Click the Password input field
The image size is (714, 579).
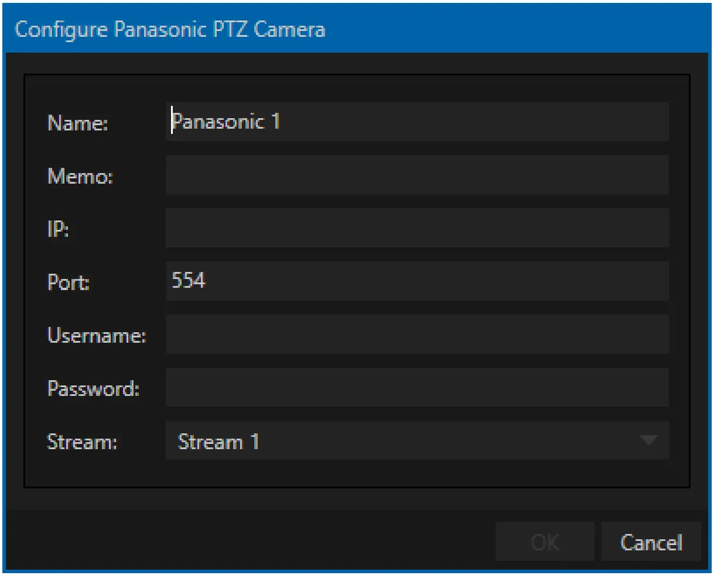[x=418, y=388]
